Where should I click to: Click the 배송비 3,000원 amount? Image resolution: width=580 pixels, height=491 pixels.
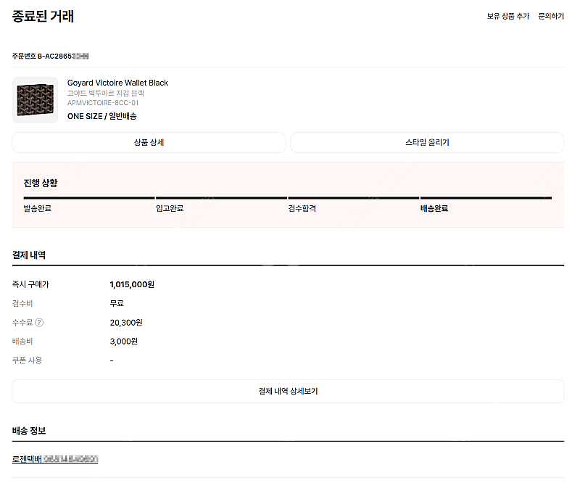tap(123, 341)
